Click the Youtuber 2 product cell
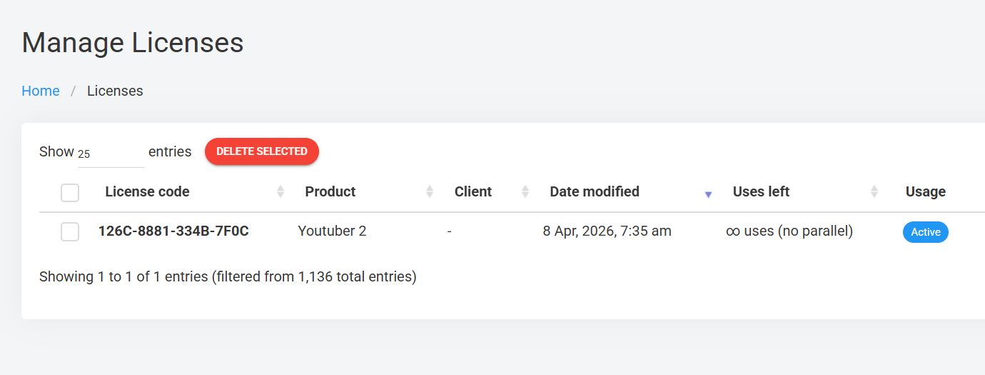 332,231
